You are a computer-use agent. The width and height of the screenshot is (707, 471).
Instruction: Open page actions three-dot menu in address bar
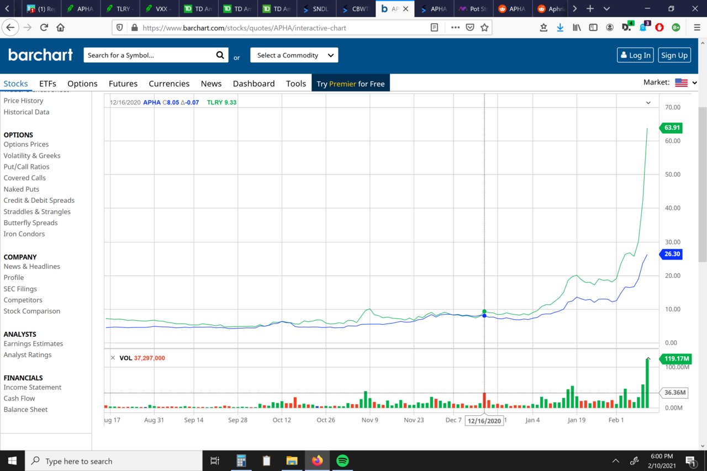pos(455,27)
